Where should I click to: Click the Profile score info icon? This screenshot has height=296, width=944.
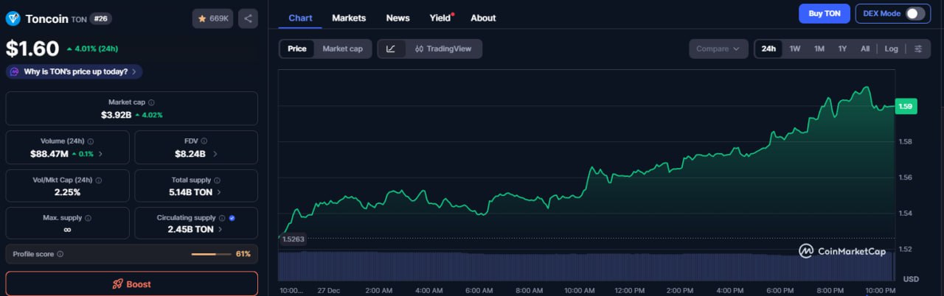[60, 254]
